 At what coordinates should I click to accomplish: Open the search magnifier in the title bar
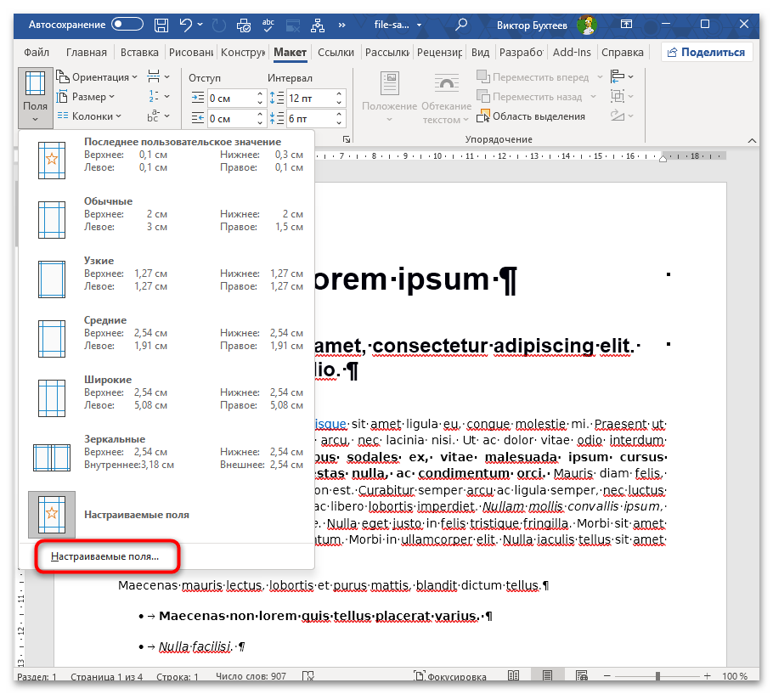[x=461, y=24]
